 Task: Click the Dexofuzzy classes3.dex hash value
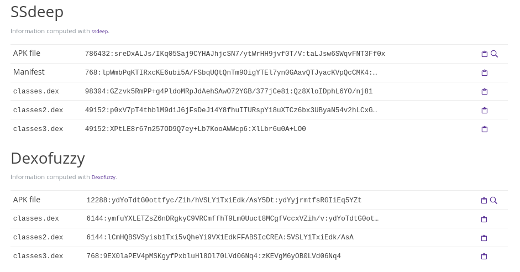point(213,257)
